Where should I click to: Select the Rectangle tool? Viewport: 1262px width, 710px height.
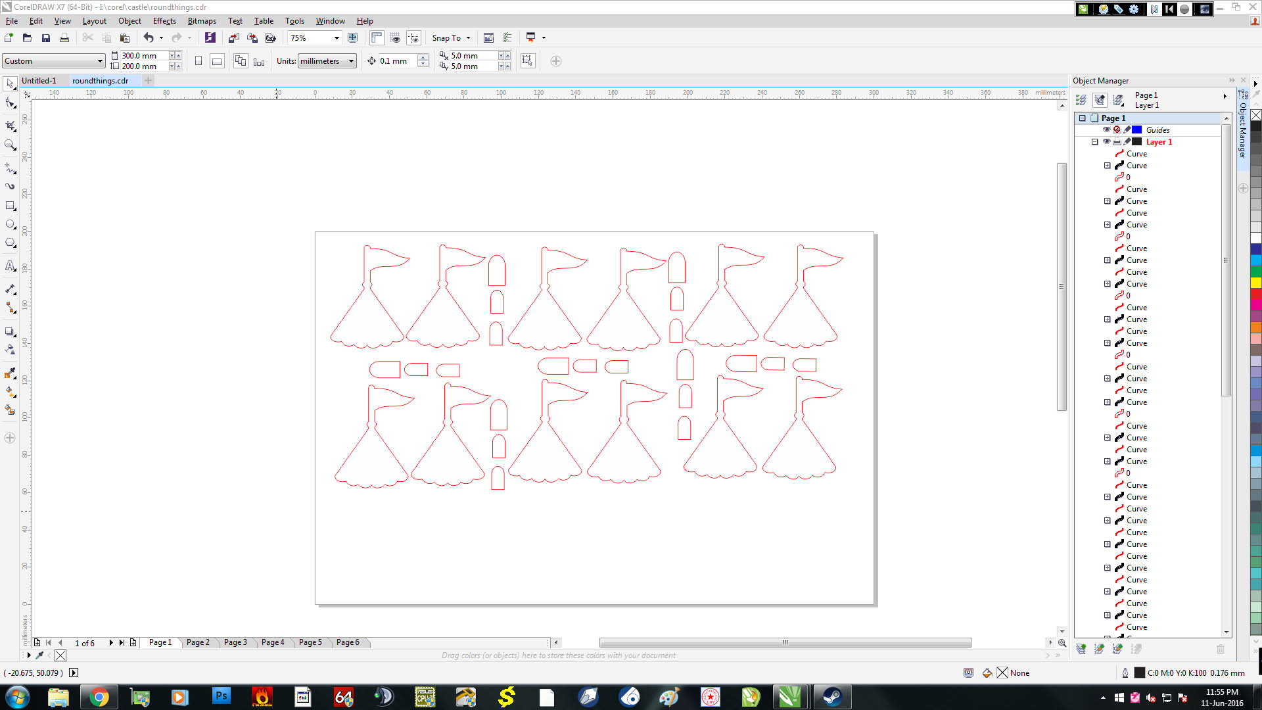click(10, 206)
